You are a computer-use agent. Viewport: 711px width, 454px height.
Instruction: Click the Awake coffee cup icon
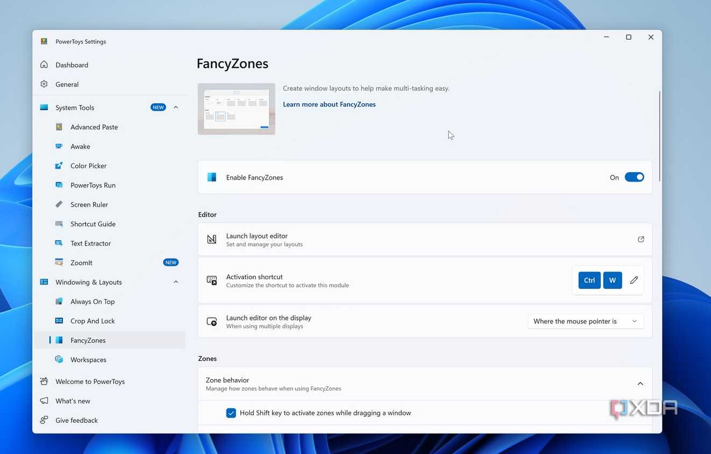pyautogui.click(x=59, y=146)
